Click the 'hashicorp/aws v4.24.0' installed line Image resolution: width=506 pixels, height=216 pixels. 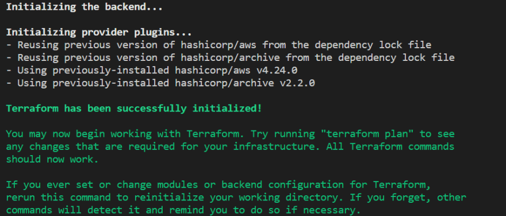click(x=152, y=70)
